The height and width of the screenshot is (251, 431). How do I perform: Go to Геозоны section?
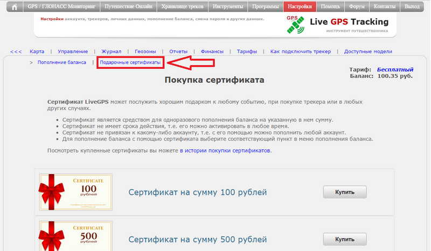point(145,52)
